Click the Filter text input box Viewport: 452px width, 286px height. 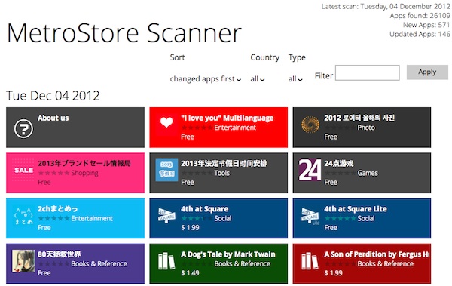(x=368, y=72)
